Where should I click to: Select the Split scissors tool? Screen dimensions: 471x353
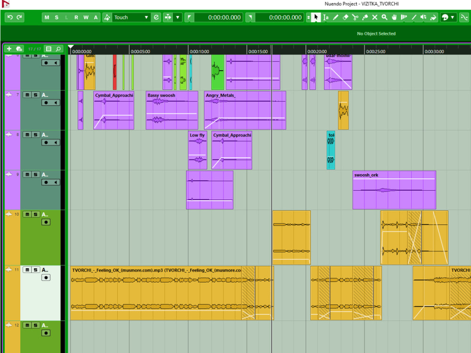[355, 17]
